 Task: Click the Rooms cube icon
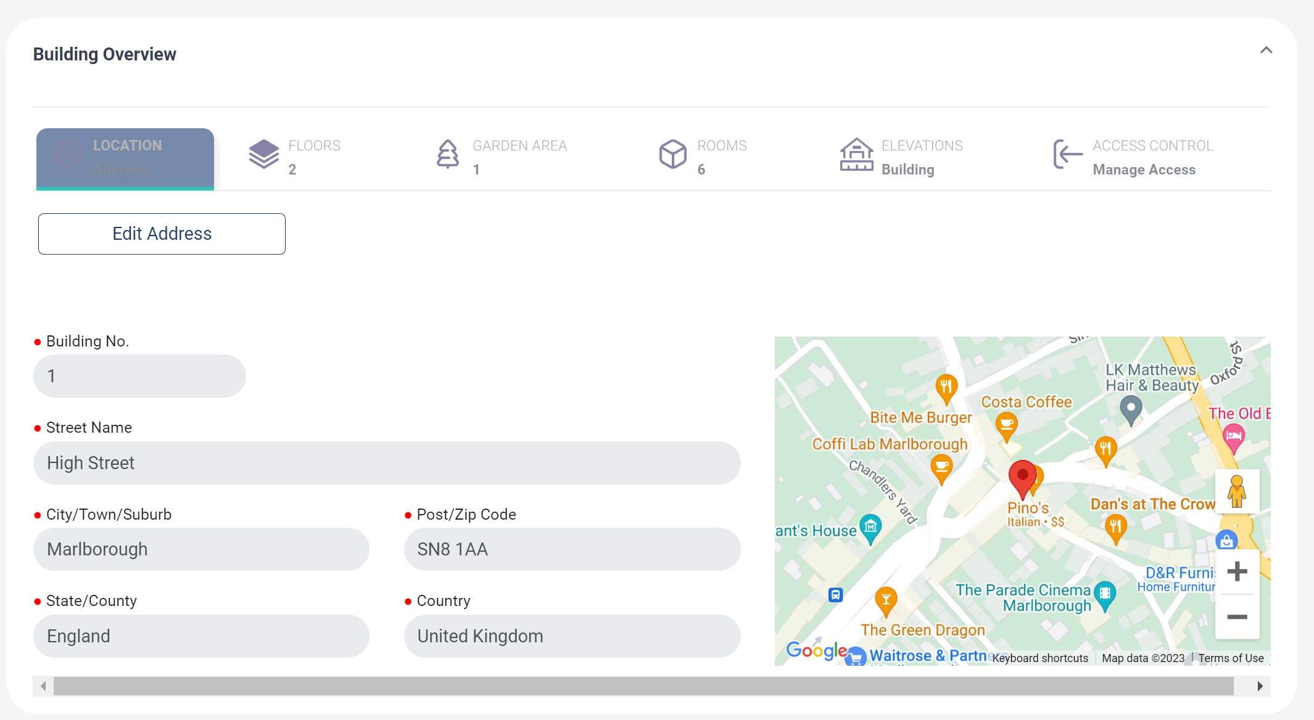(672, 154)
